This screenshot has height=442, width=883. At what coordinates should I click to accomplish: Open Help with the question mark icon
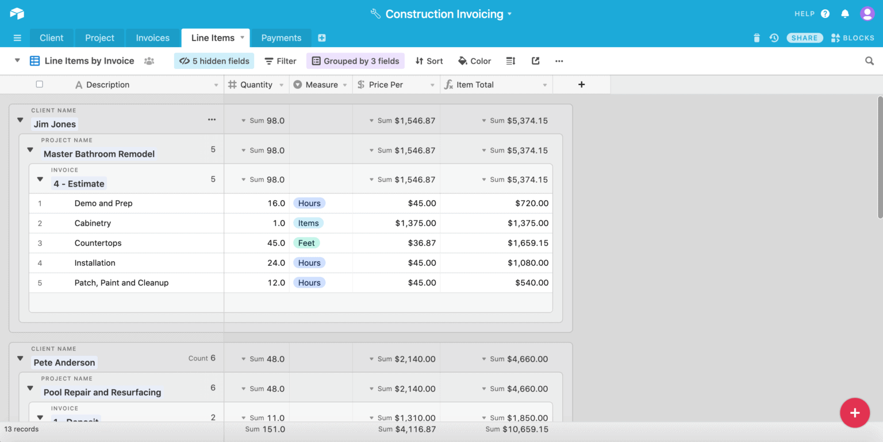826,13
